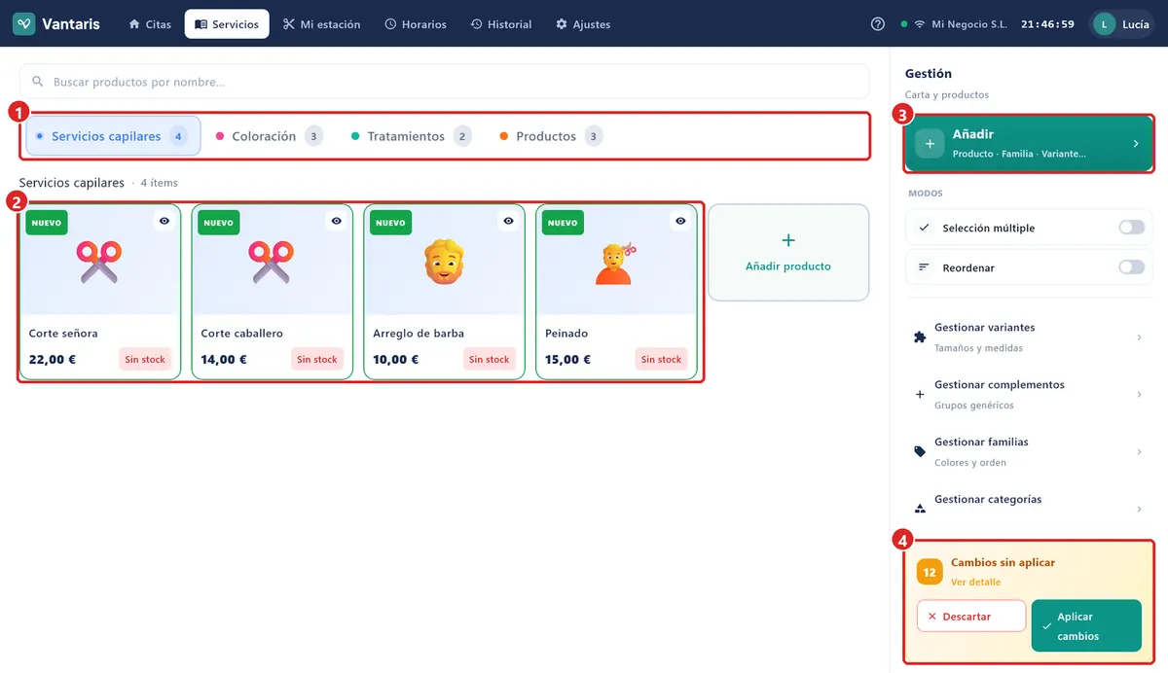The image size is (1168, 673).
Task: Click the Lucía user avatar
Action: [x=1104, y=24]
